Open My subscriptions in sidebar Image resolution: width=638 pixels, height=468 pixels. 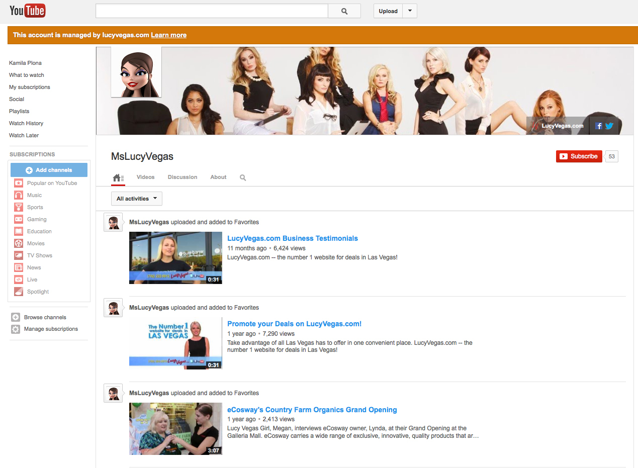point(30,87)
